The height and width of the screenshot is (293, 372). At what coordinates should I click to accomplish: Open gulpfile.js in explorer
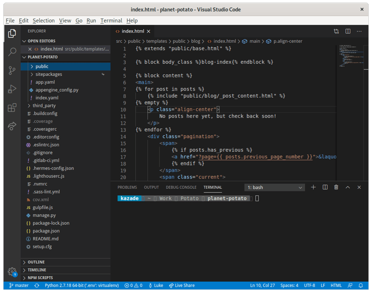pos(66,207)
